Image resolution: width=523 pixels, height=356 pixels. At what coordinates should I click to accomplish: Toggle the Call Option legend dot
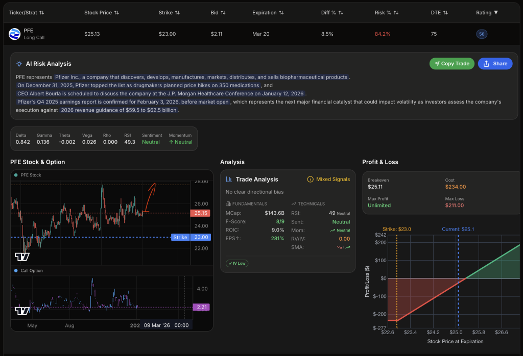(x=16, y=270)
